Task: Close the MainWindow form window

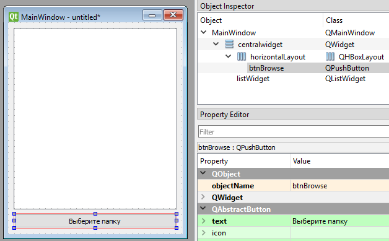Action: 173,15
